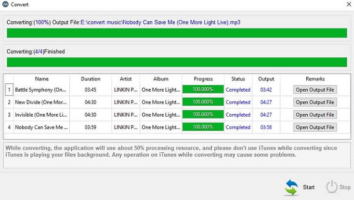354x200 pixels.
Task: Click Completed status of Nobody Can Save Me
Action: [x=238, y=127]
